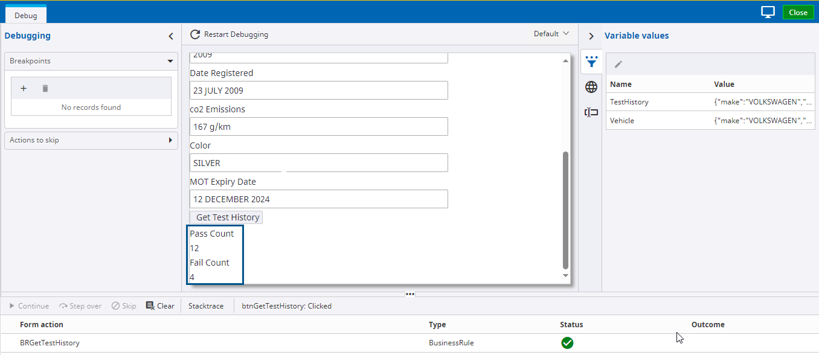The image size is (819, 355).
Task: Delete breakpoint using trash icon
Action: [45, 88]
